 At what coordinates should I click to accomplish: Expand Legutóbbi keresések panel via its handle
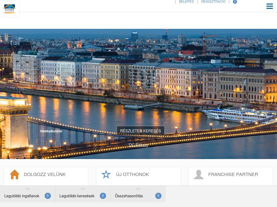tap(83, 189)
